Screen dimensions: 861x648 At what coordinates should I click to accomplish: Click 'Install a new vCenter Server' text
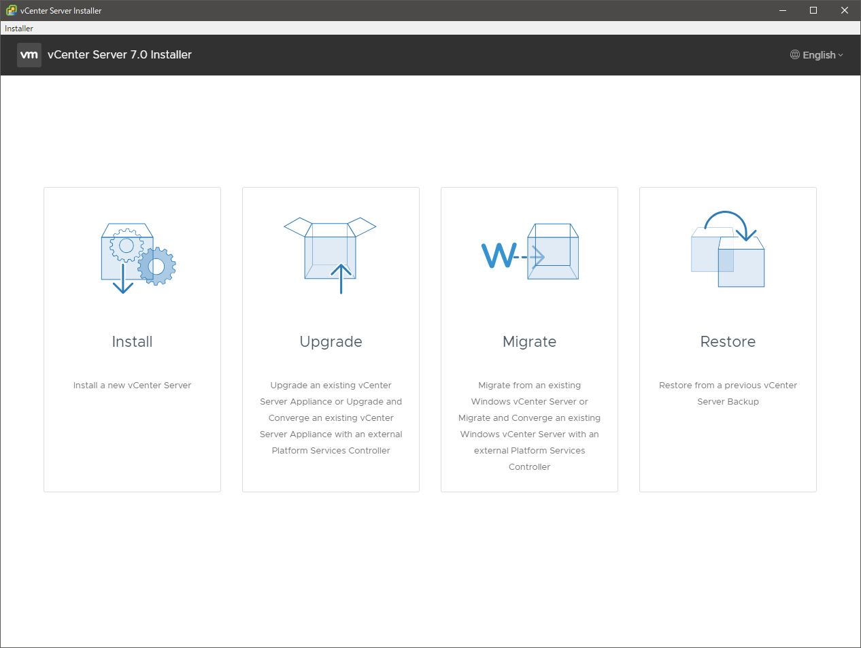(x=132, y=386)
